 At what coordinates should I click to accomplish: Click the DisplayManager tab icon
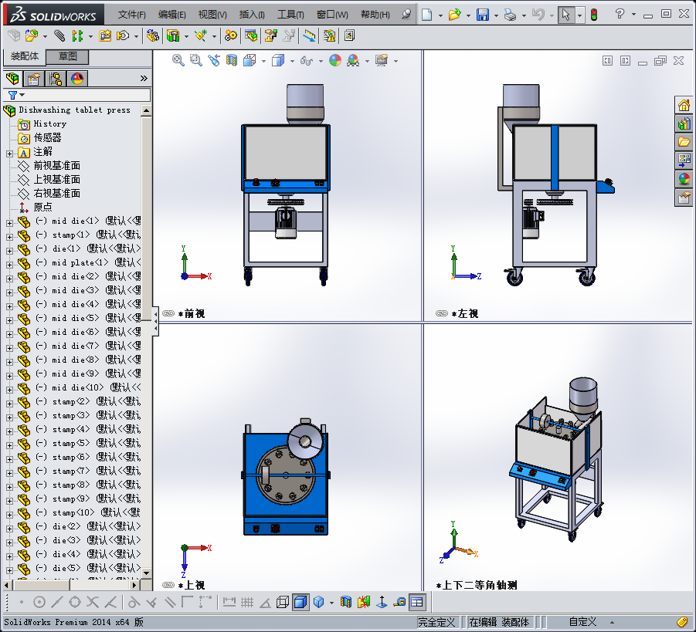[77, 79]
